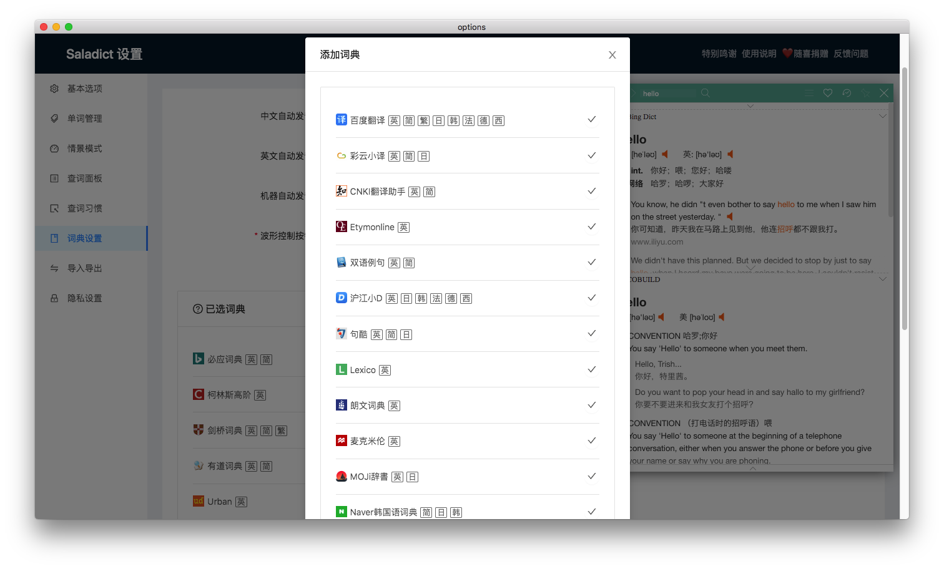
Task: Click the 麦克米伦 icon
Action: (x=342, y=440)
